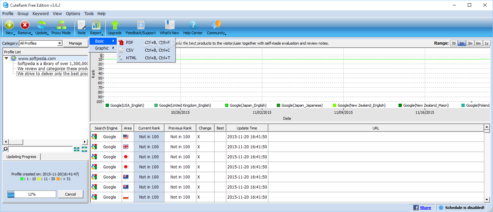Select keyword 'Softpedia is a library of over 1,300,000'
Image resolution: width=493 pixels, height=212 pixels.
pyautogui.click(x=52, y=63)
